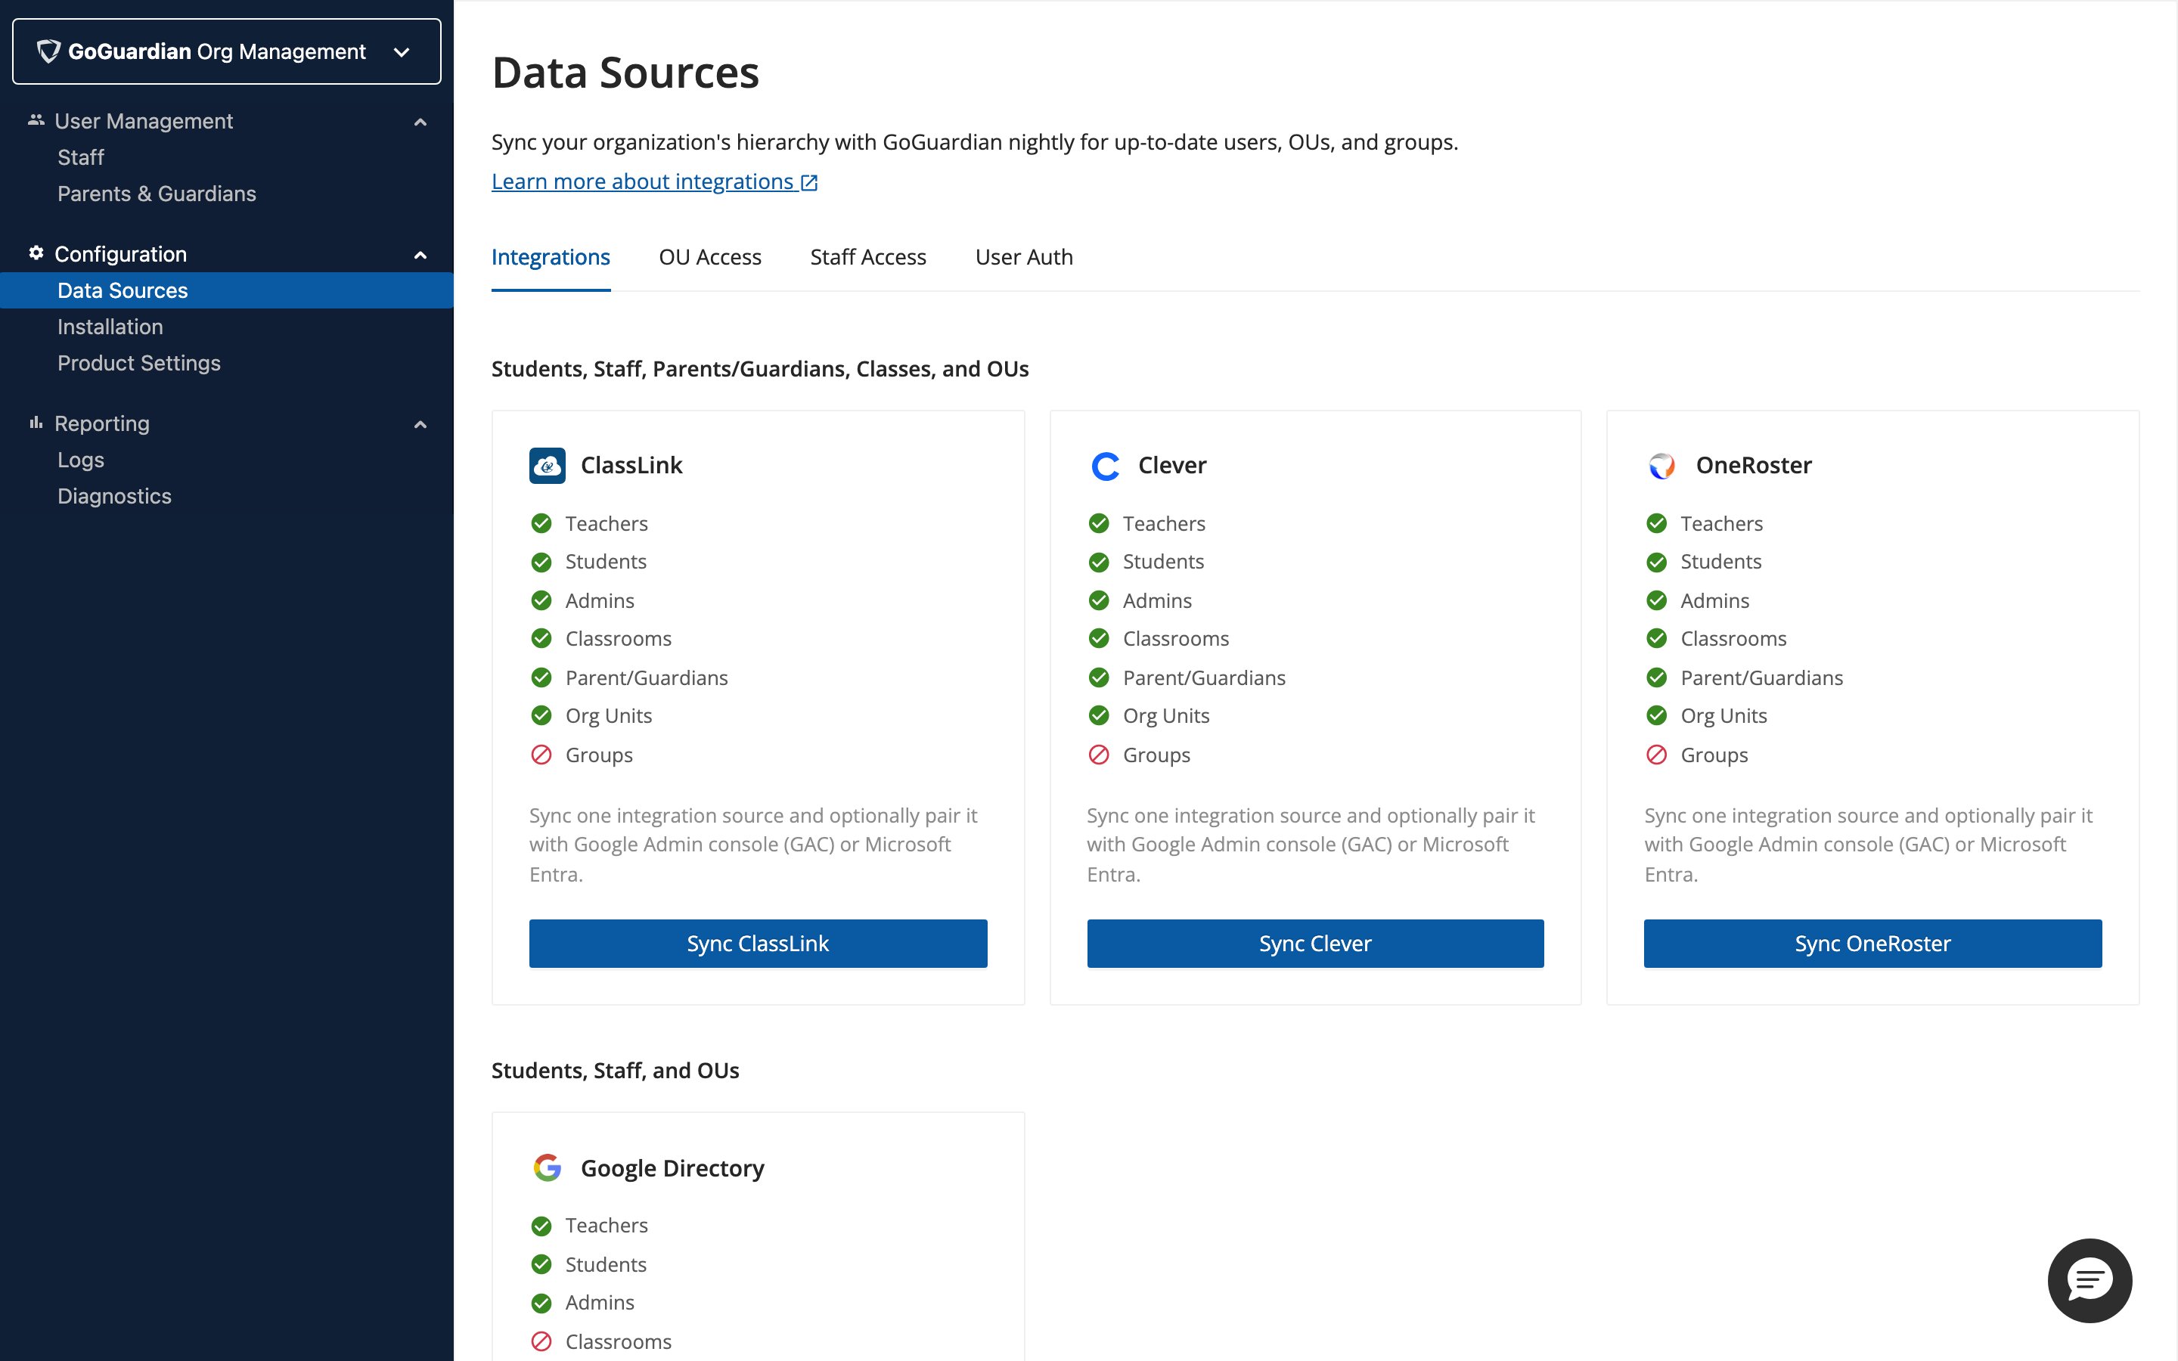This screenshot has height=1361, width=2178.
Task: Click ClassLink Org Units check icon
Action: (x=541, y=715)
